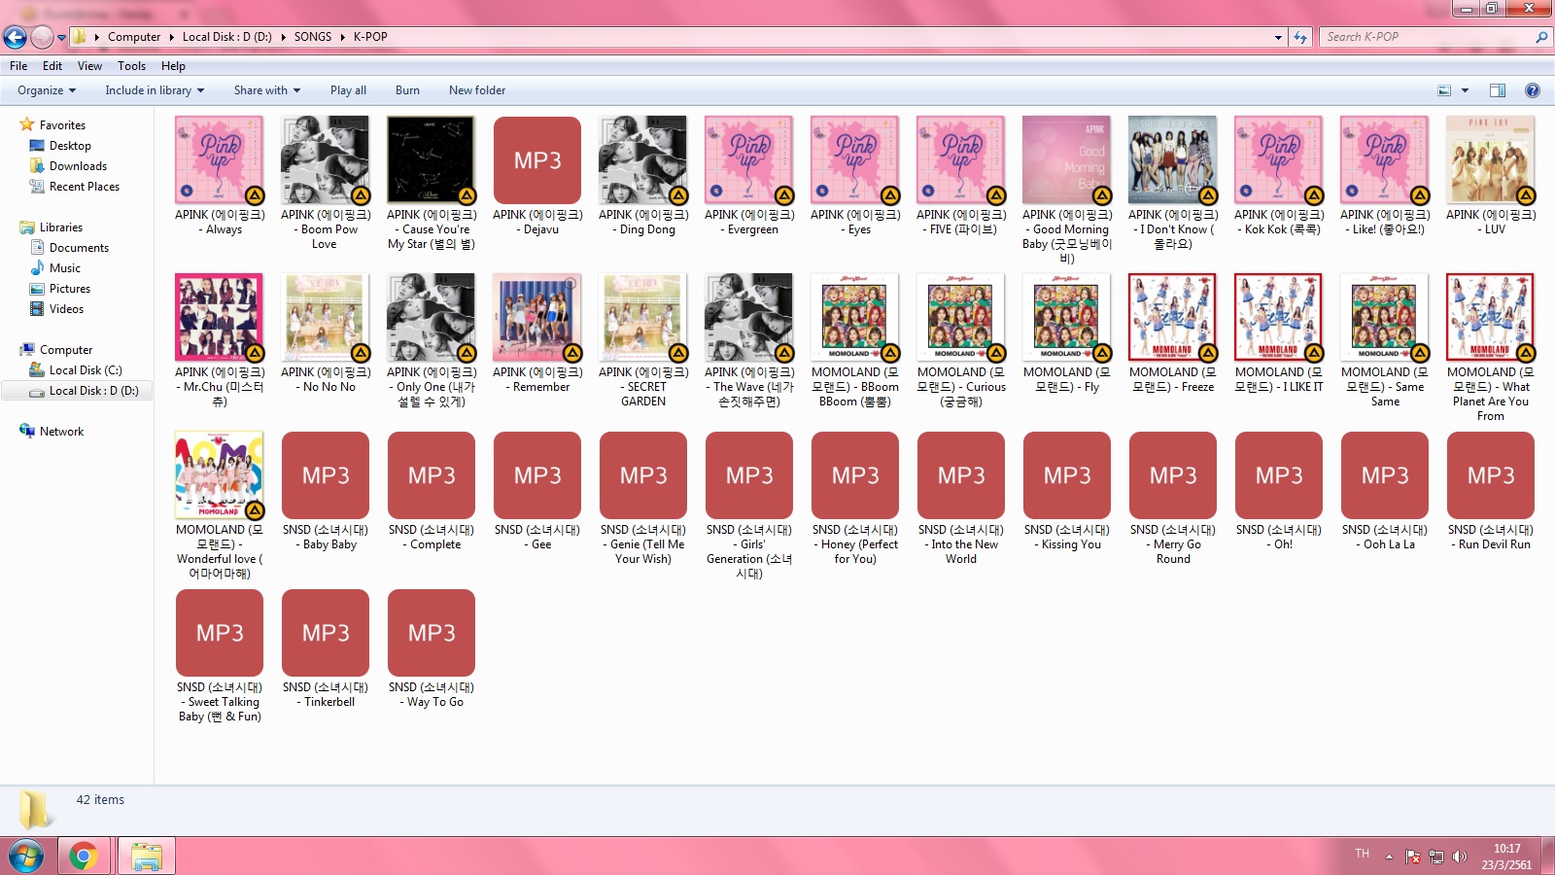Open the Windows Start menu
The height and width of the screenshot is (875, 1555).
pos(26,857)
